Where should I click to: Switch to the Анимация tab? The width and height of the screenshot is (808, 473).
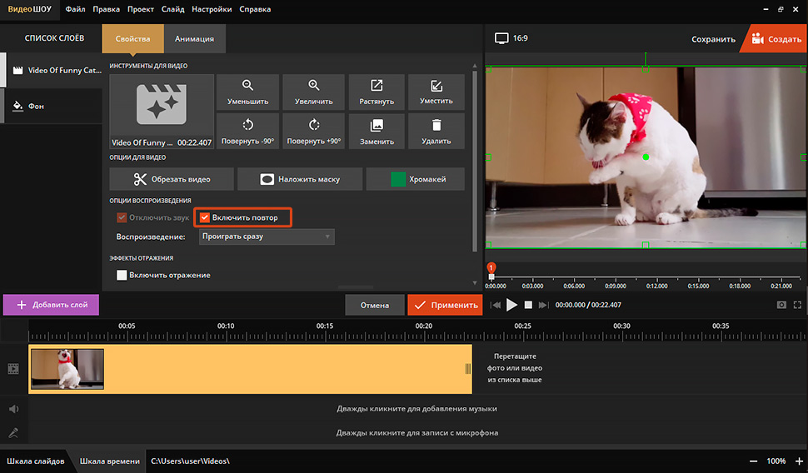point(194,38)
